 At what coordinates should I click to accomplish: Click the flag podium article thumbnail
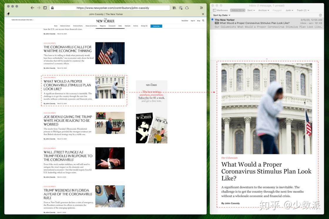coord(110,53)
